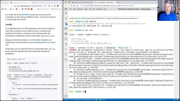Open the Run and Debug play icon
Viewport: 180px width, 101px height.
point(66,49)
